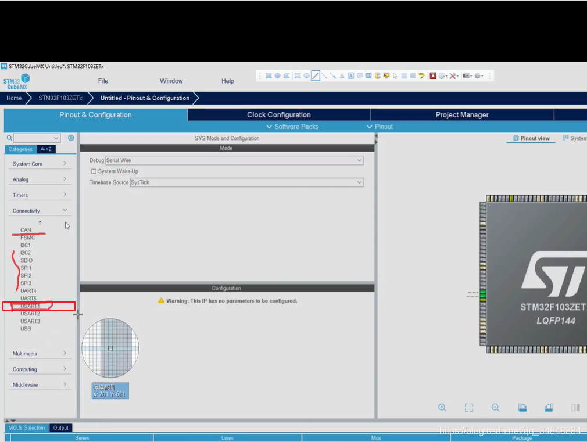Select the SDIO peripheral
The image size is (587, 442).
[x=27, y=260]
